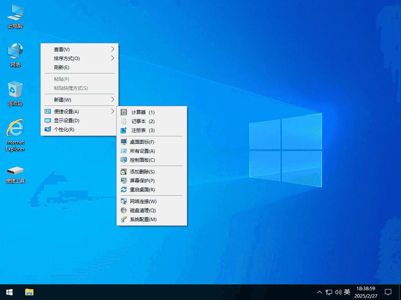Click the icon beside 屏幕保护(P)
401x300 pixels.
tap(124, 180)
